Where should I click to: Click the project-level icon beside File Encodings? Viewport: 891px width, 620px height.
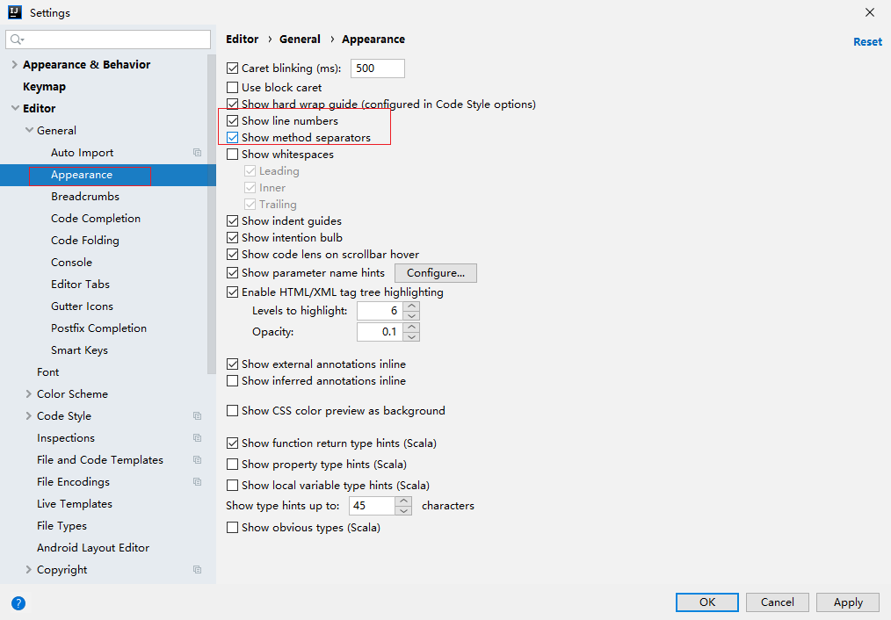click(197, 481)
